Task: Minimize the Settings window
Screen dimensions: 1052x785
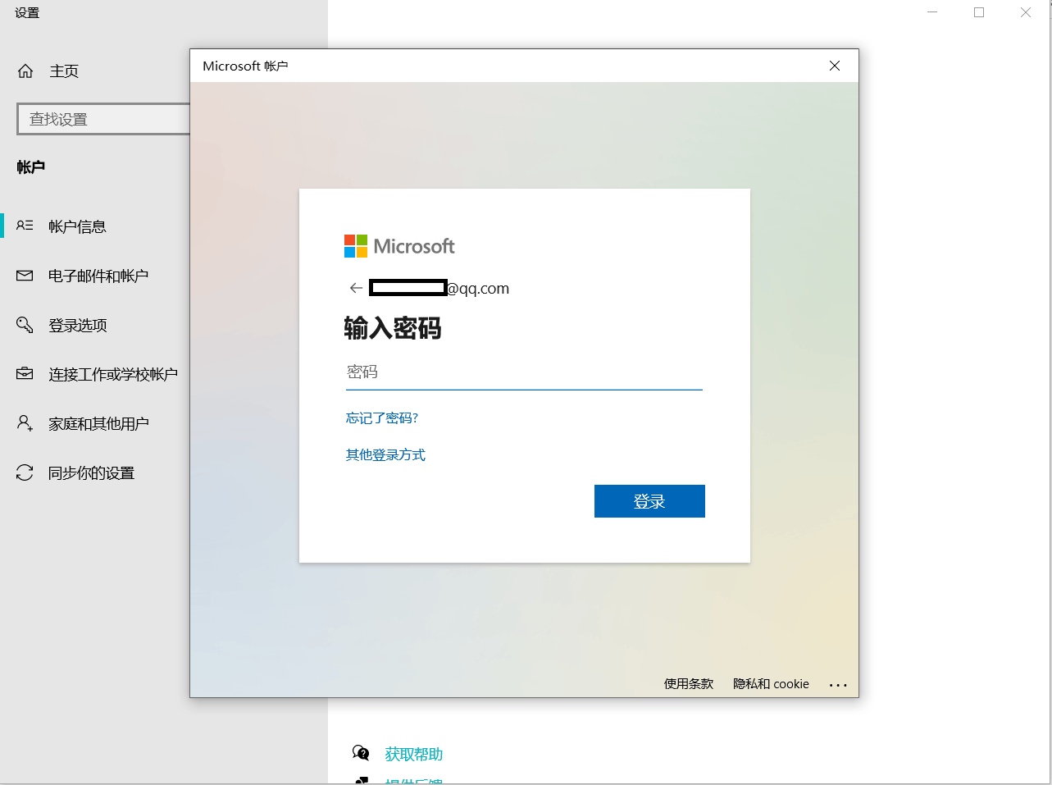Action: pyautogui.click(x=932, y=12)
